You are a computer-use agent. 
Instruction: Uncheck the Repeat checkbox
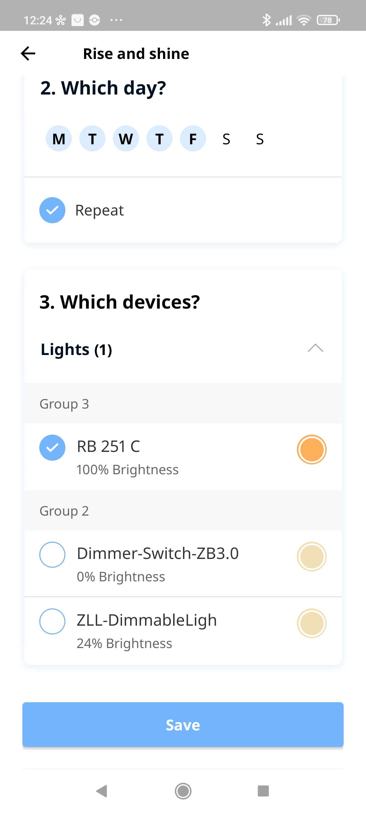(x=52, y=210)
